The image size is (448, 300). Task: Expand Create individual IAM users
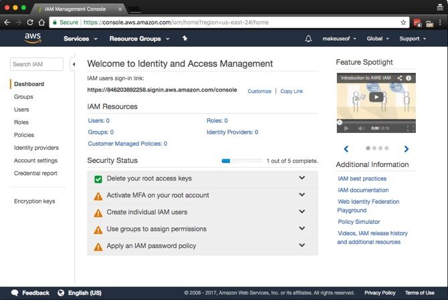point(302,212)
